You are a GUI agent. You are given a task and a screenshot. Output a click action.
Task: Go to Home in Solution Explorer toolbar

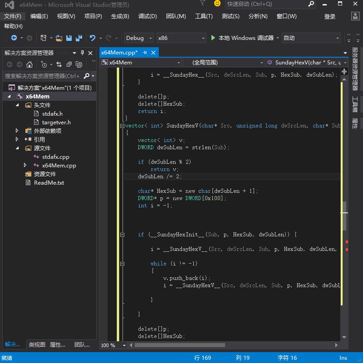tap(29, 64)
